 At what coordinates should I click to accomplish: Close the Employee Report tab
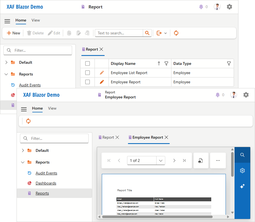(x=166, y=137)
